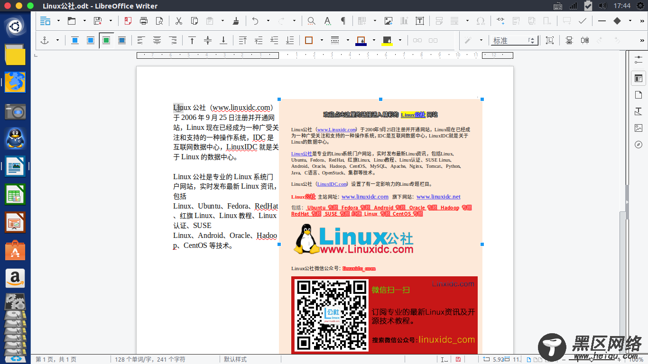Click the Anchor icon

pos(45,41)
